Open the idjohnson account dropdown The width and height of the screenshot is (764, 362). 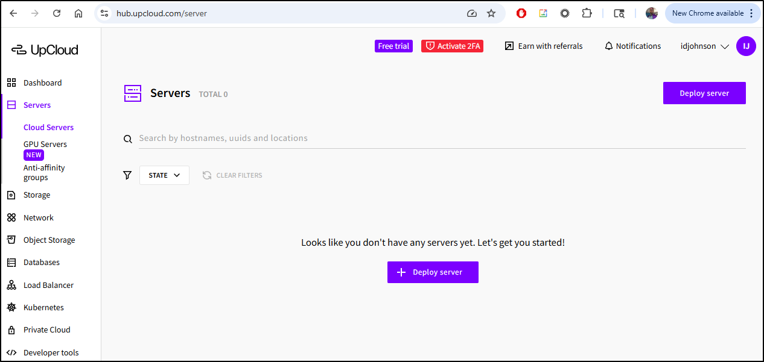[705, 46]
